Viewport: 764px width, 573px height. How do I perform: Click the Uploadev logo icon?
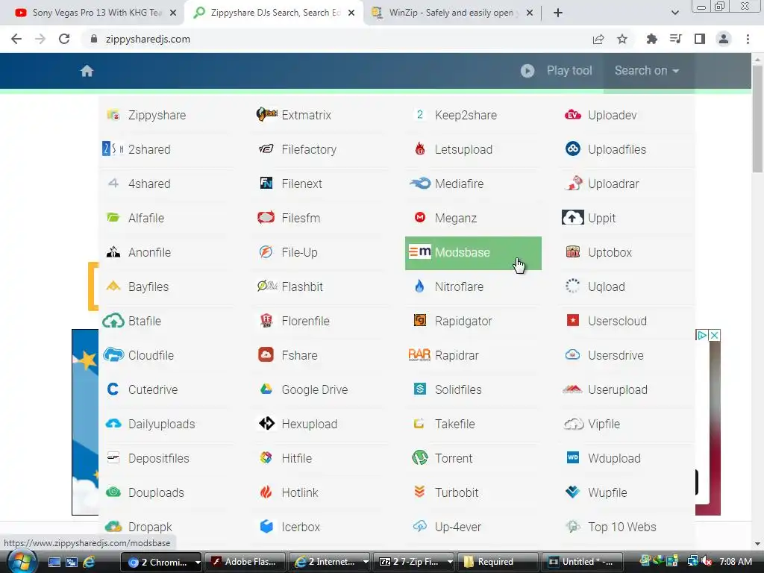point(572,115)
